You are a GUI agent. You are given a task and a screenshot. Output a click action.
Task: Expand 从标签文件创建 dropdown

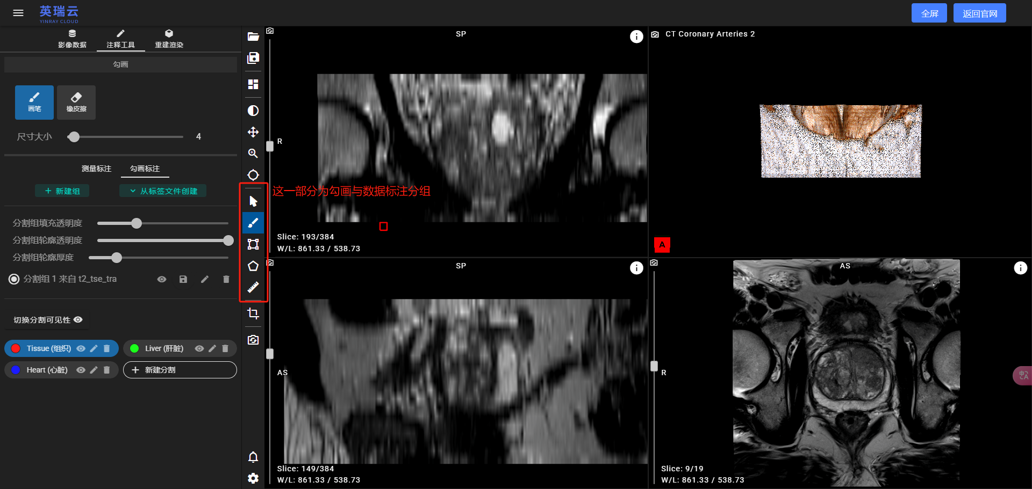[163, 191]
